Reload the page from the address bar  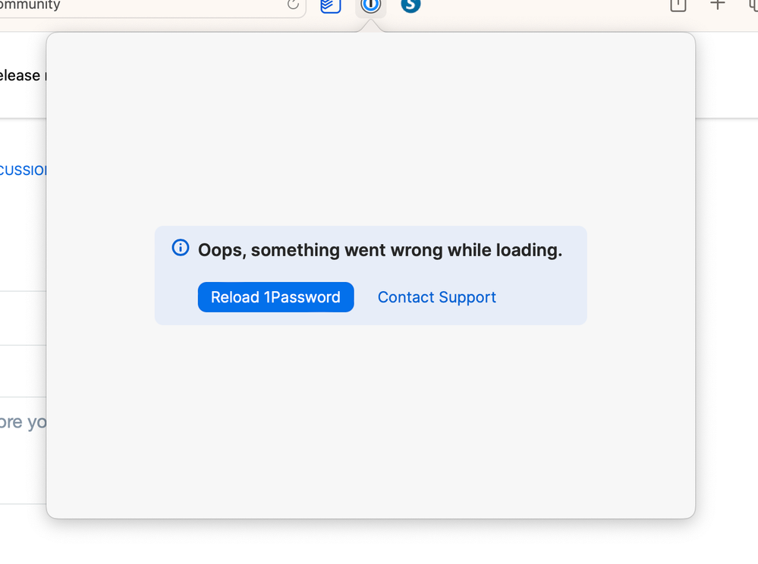coord(293,5)
